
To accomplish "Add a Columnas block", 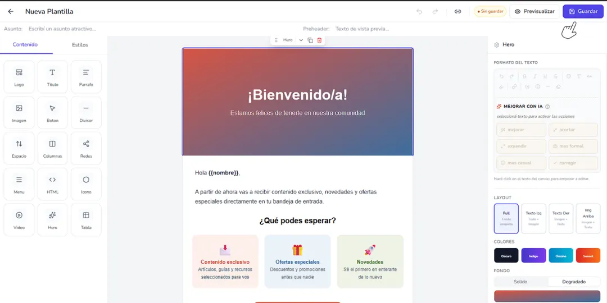I will click(x=53, y=148).
